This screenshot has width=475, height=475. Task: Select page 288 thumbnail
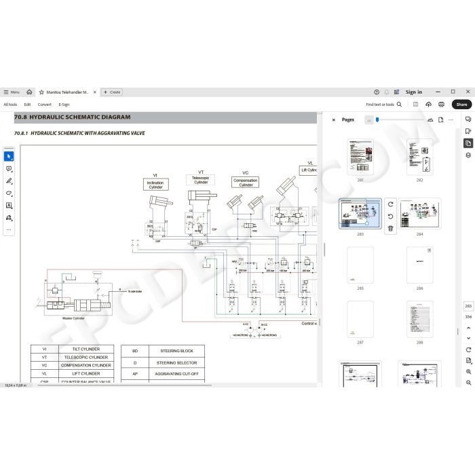coord(419,320)
